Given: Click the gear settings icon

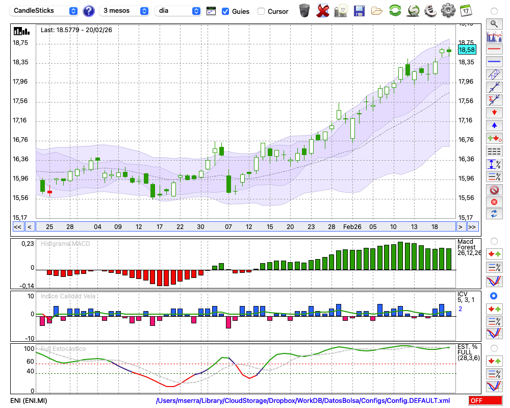Looking at the screenshot, I should [x=448, y=10].
